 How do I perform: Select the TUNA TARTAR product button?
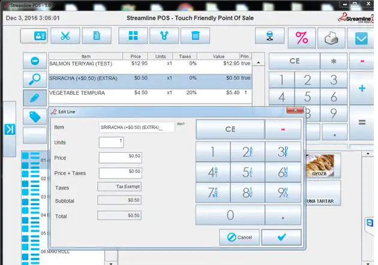coord(323,193)
